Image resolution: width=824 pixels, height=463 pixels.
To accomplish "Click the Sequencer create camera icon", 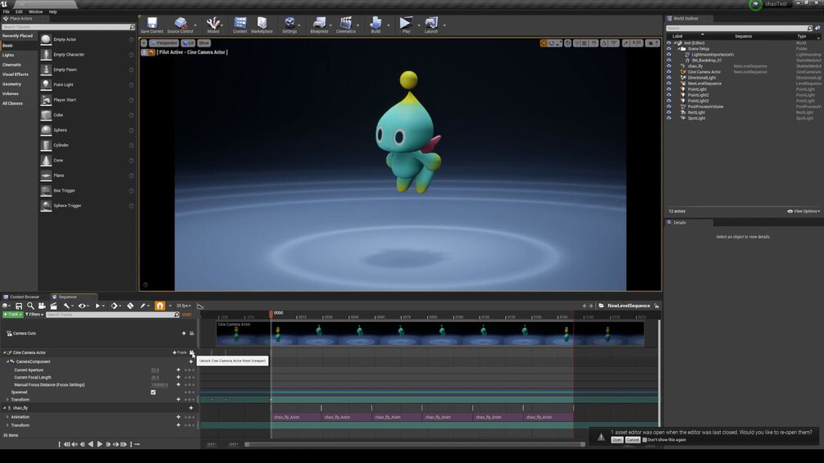I will 42,306.
